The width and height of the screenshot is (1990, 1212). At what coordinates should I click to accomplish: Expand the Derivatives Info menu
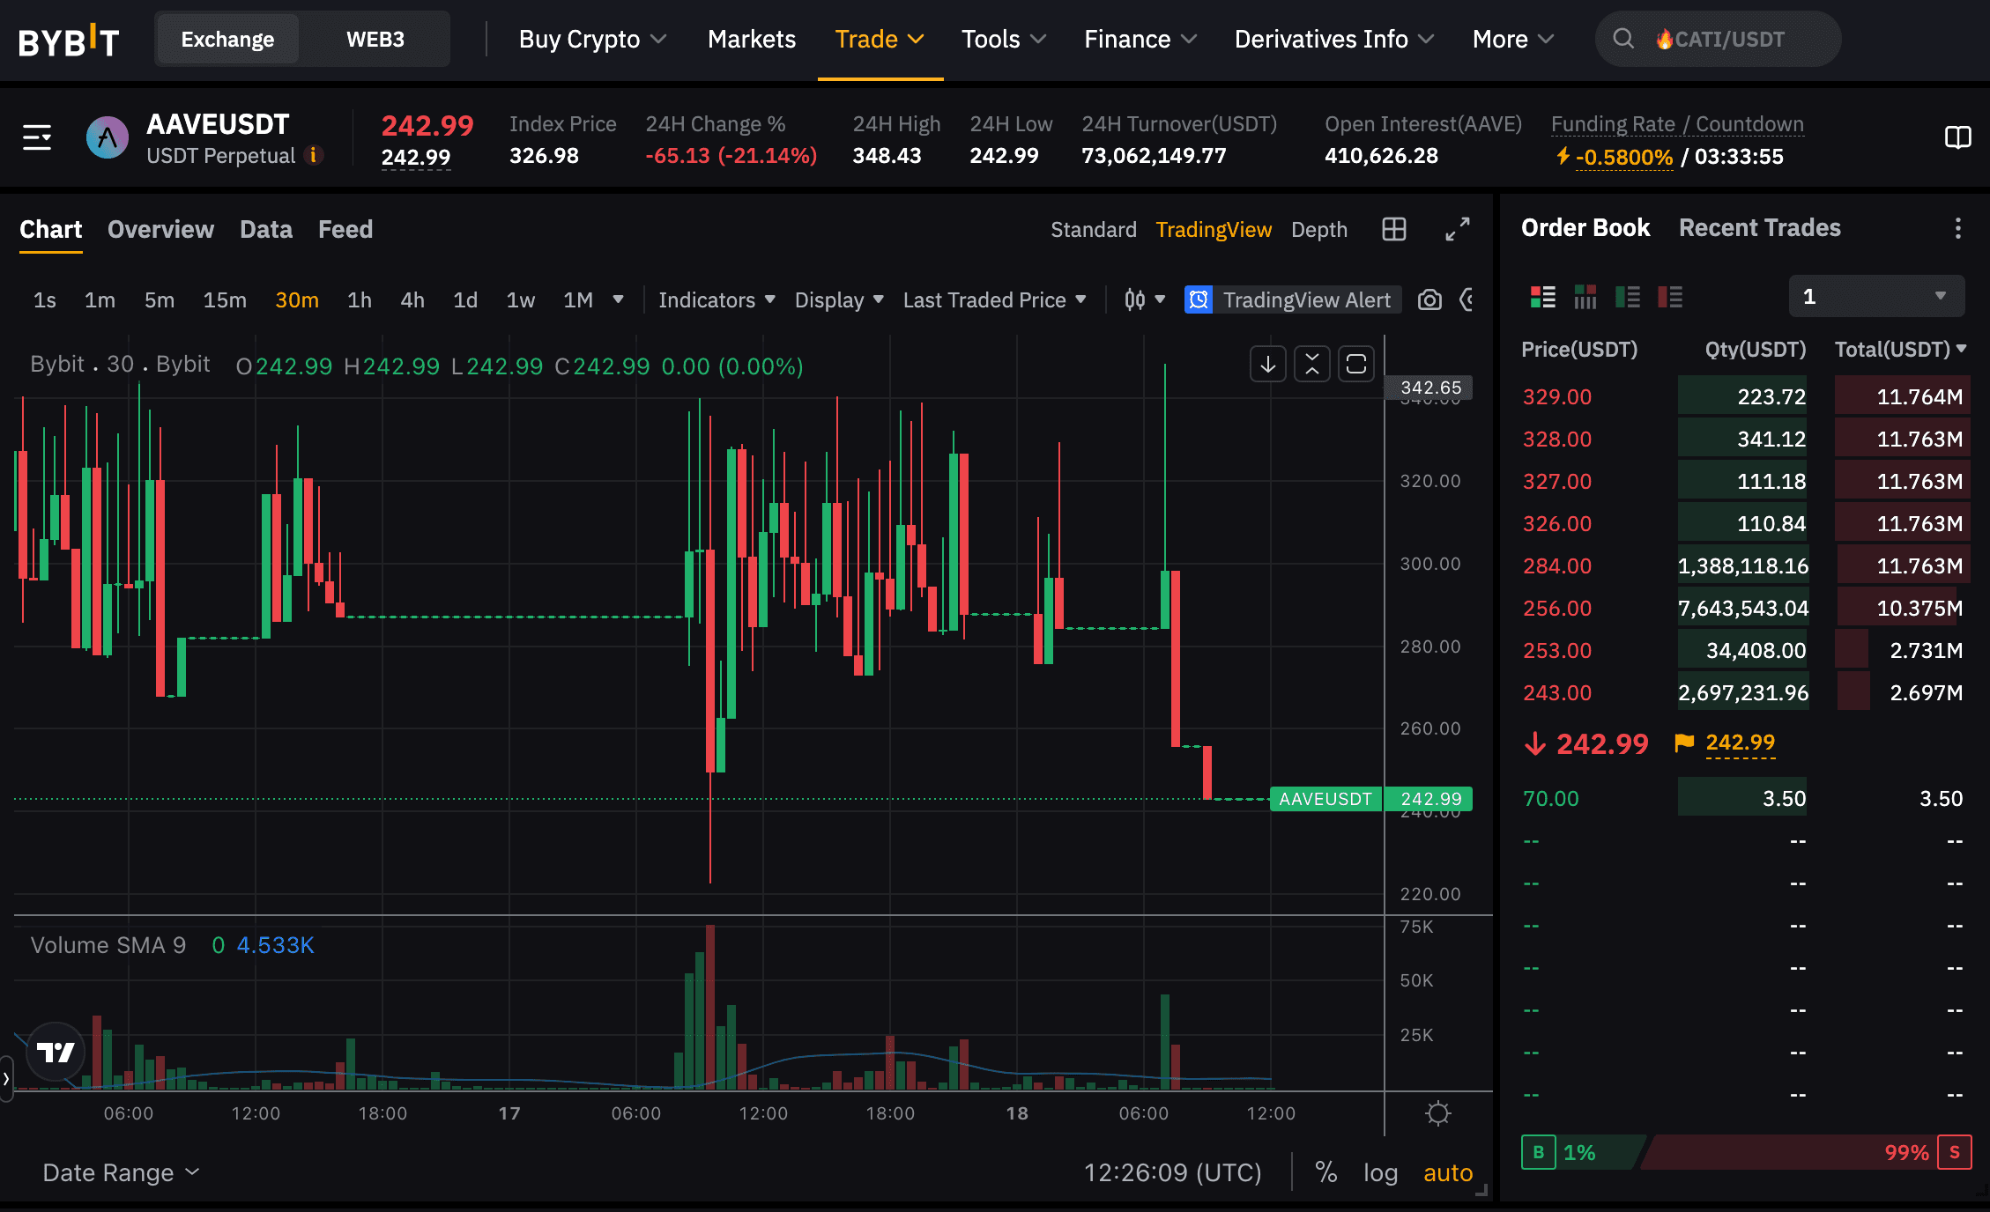pyautogui.click(x=1334, y=39)
